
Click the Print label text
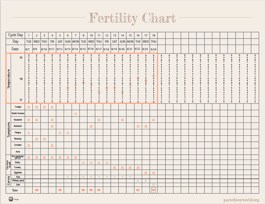tap(16, 200)
